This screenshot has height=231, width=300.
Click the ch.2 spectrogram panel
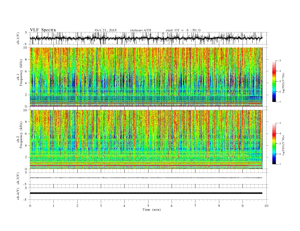pyautogui.click(x=146, y=140)
